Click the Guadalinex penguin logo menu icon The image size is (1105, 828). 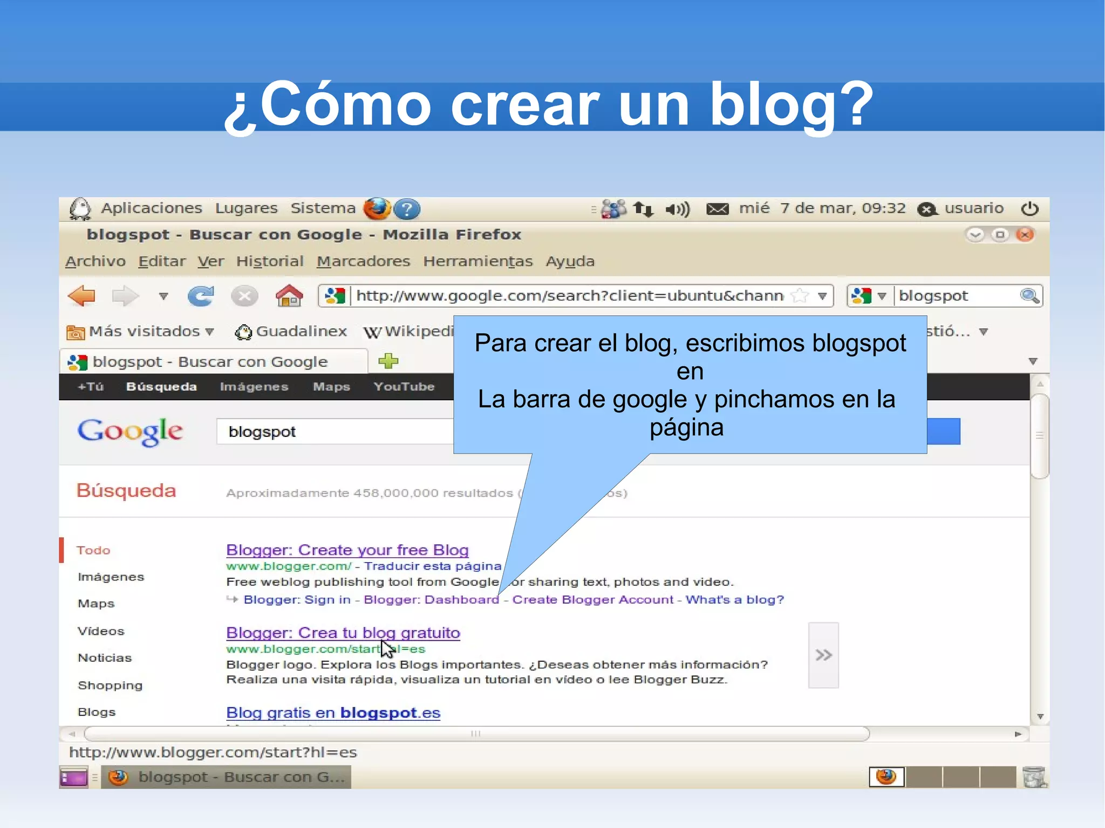click(80, 209)
